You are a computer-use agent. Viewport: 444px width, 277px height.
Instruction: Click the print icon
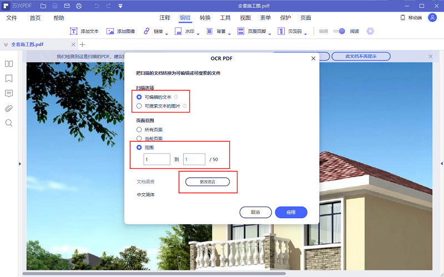point(79,6)
